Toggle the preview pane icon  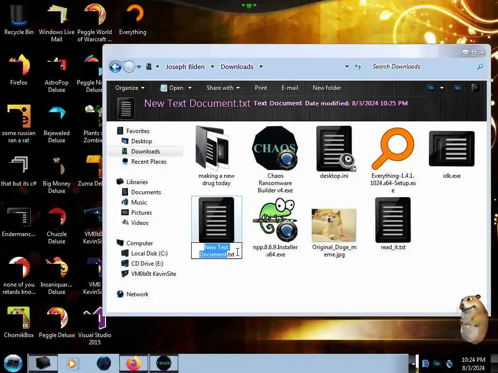[458, 88]
